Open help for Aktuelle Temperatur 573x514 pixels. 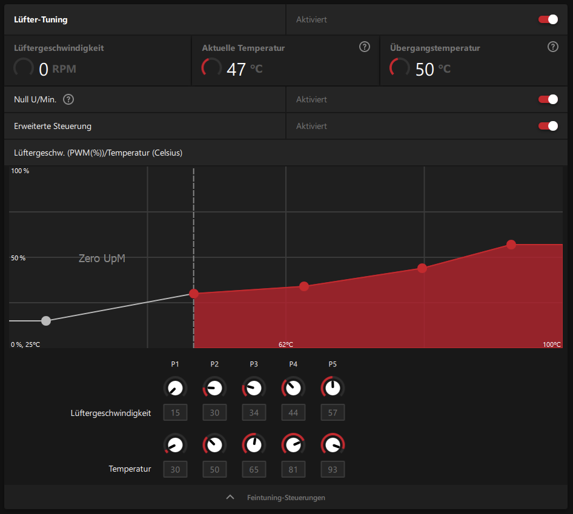click(365, 47)
